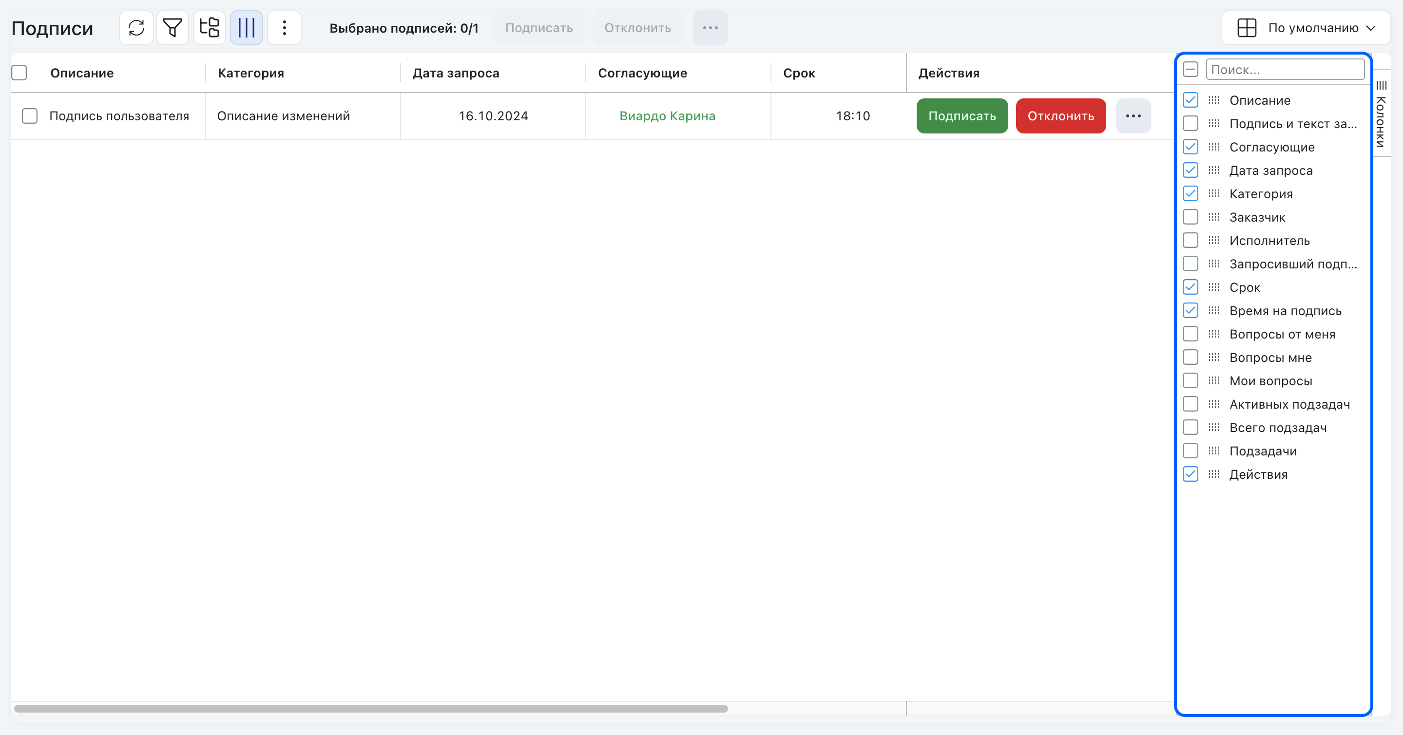The width and height of the screenshot is (1403, 735).
Task: Open the disabled top bulk-actions ellipsis button
Action: click(710, 28)
